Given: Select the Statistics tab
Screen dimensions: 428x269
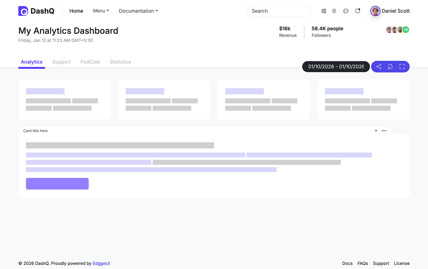Looking at the screenshot, I should point(120,62).
